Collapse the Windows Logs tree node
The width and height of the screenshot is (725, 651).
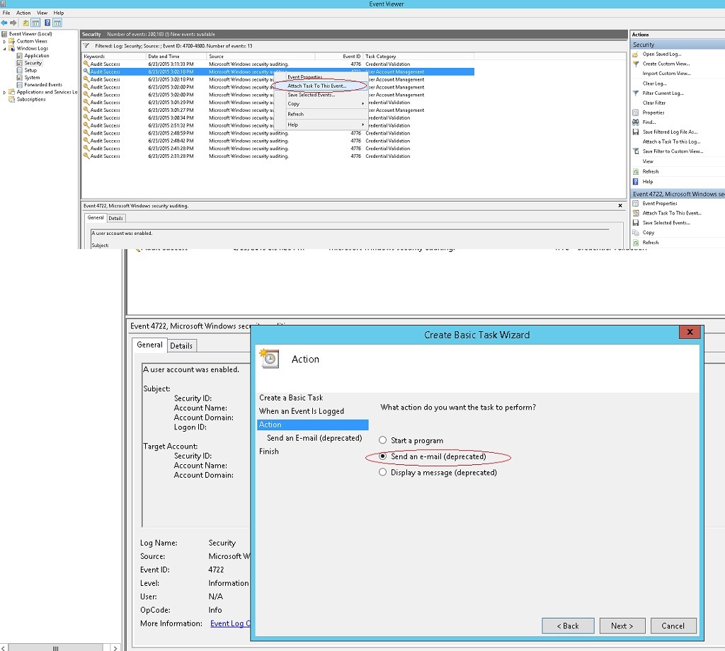click(5, 49)
